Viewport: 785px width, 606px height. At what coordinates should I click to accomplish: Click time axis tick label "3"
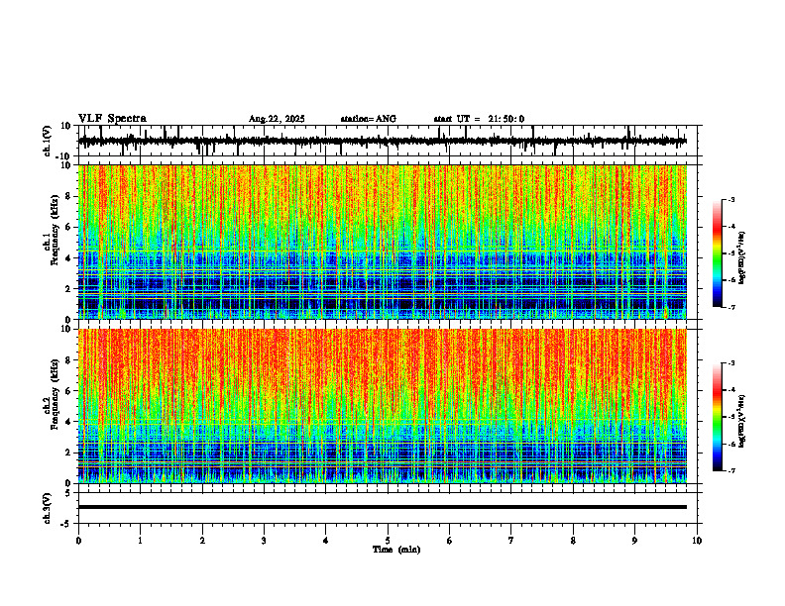pos(264,541)
